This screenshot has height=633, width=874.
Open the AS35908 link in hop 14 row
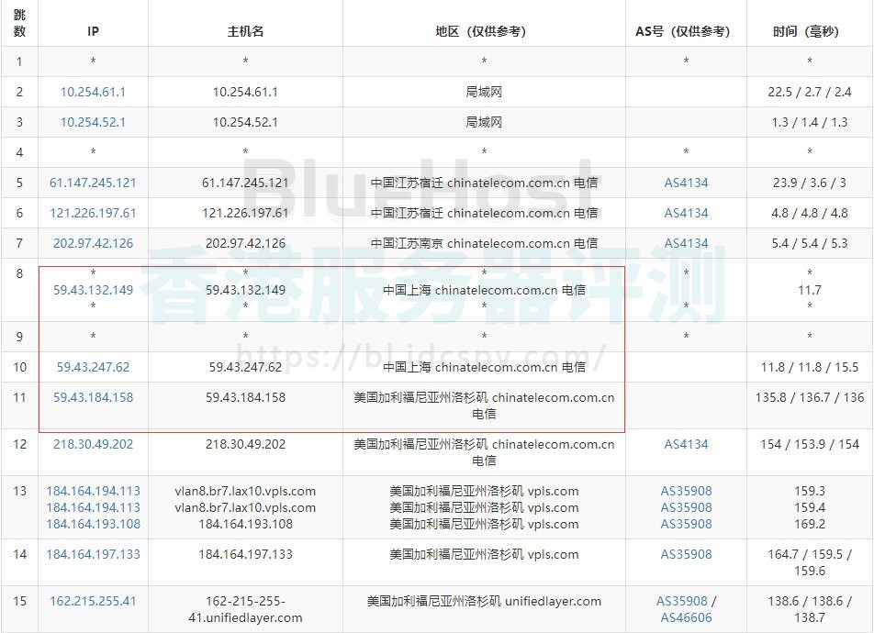pos(686,554)
